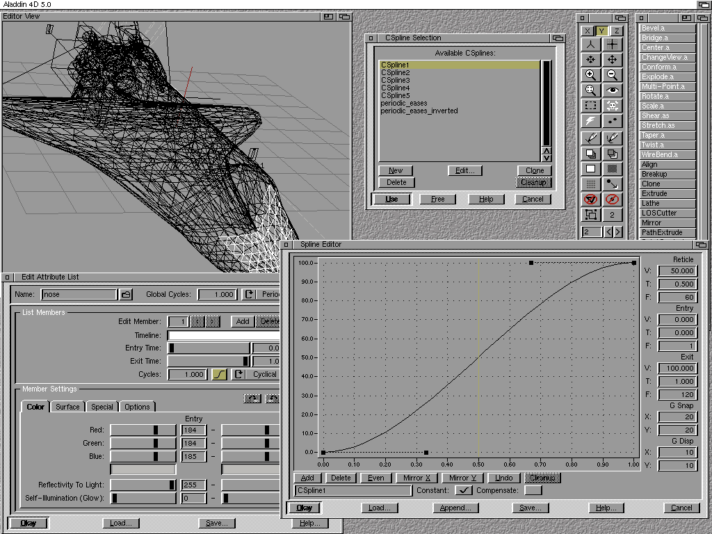Cycle the Periodic option beside Global Cycles
This screenshot has height=534, width=712.
261,294
